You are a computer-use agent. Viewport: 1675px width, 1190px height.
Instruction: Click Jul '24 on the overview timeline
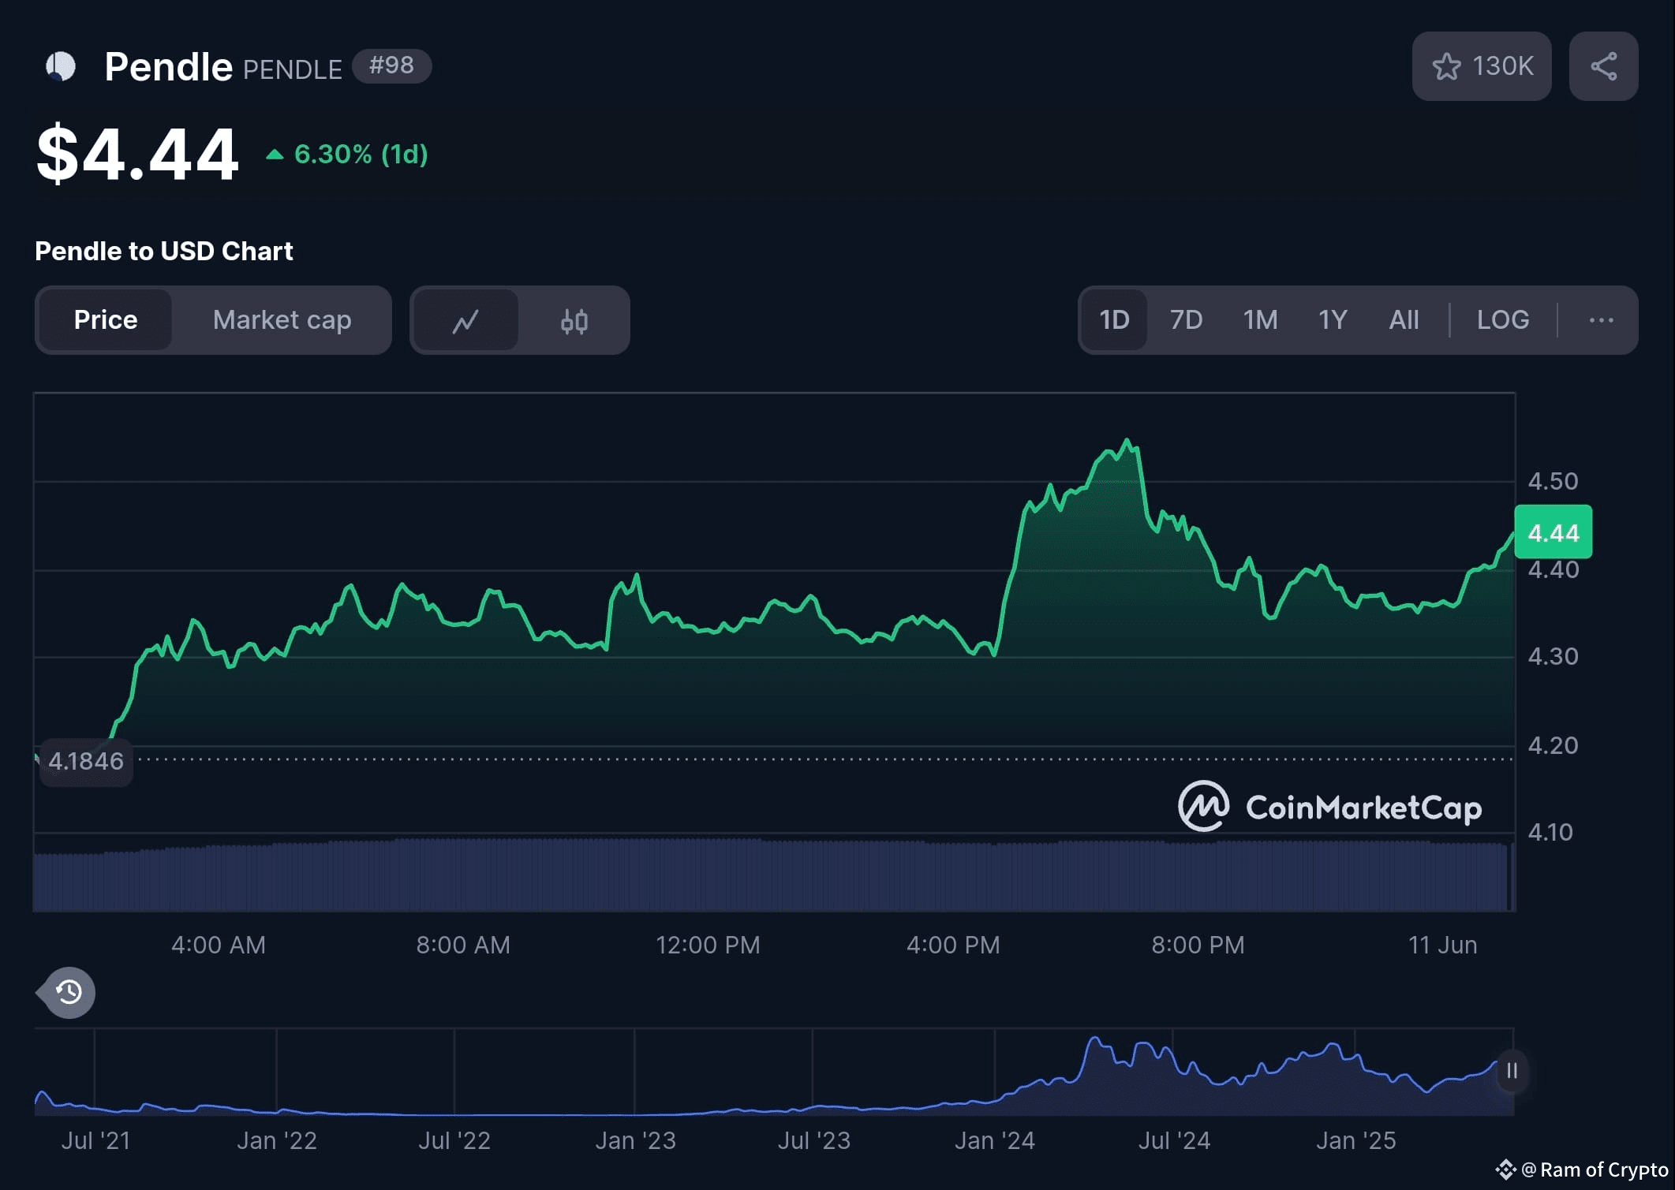coord(1173,1140)
